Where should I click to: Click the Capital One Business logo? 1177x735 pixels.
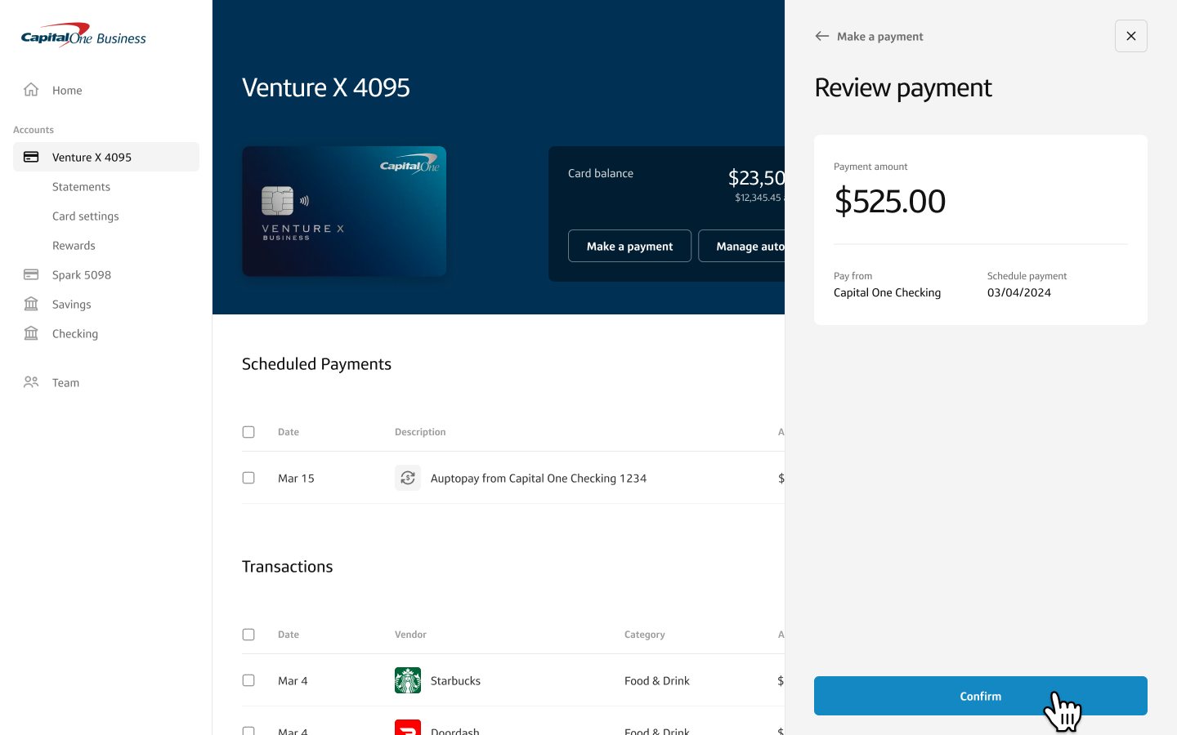(x=83, y=35)
